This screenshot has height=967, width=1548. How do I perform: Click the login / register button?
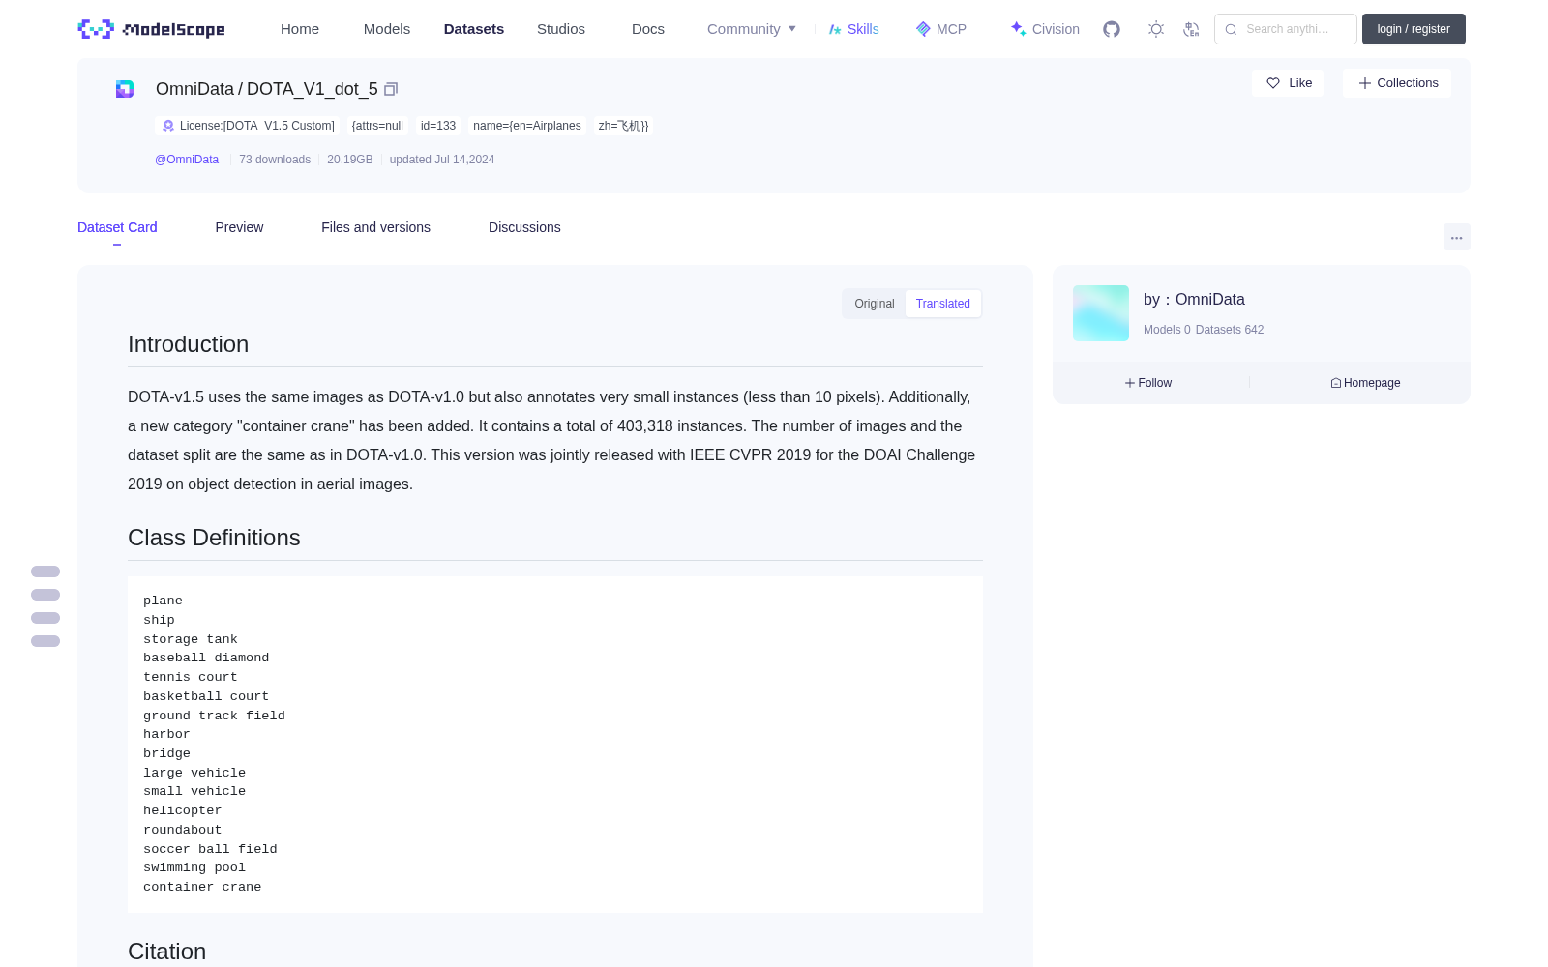1414,29
